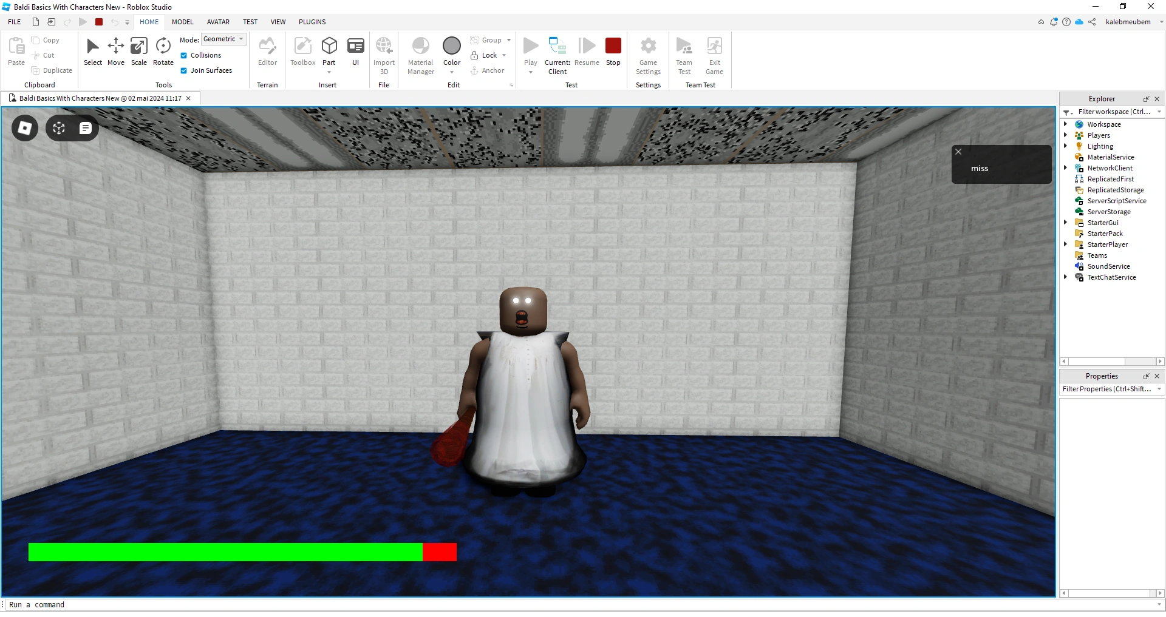Click the Cut button

[44, 55]
